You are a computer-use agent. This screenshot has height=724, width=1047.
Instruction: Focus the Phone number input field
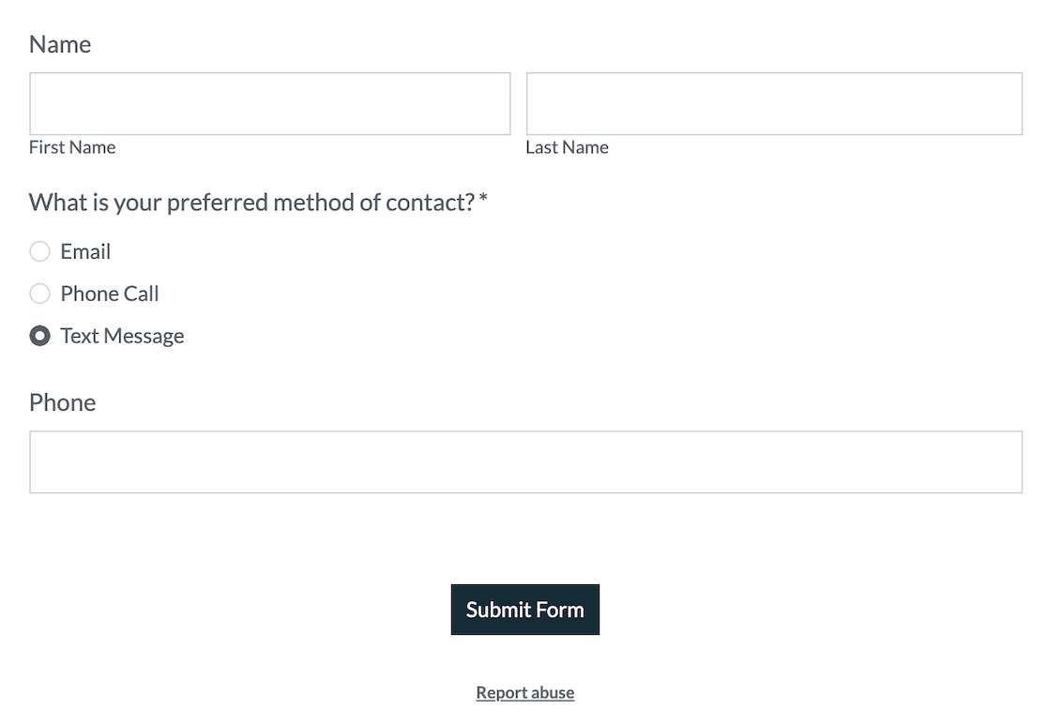[x=525, y=461]
